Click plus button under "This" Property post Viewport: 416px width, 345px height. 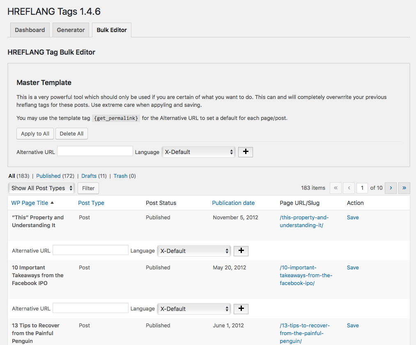[x=241, y=251]
